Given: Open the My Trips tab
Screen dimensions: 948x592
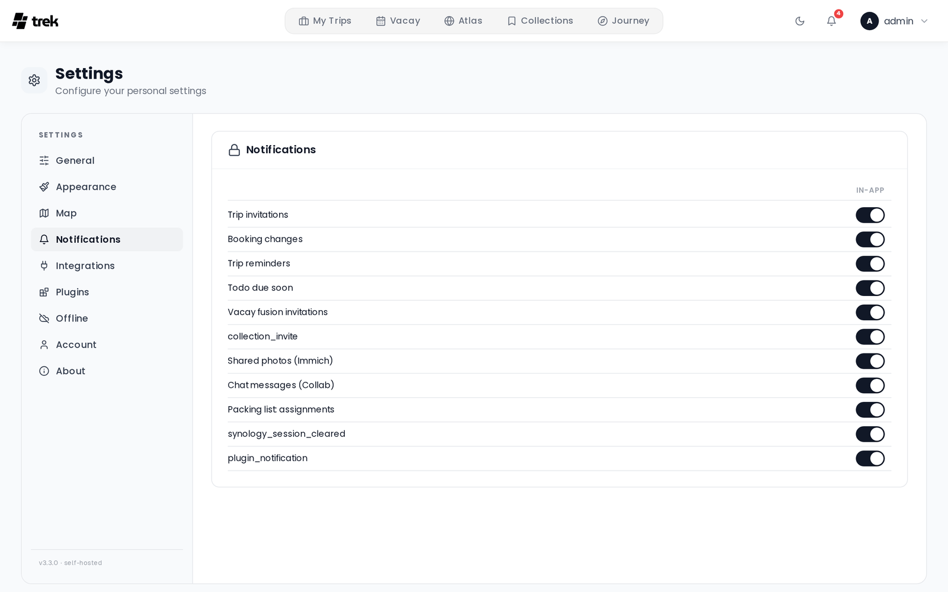Looking at the screenshot, I should 325,21.
